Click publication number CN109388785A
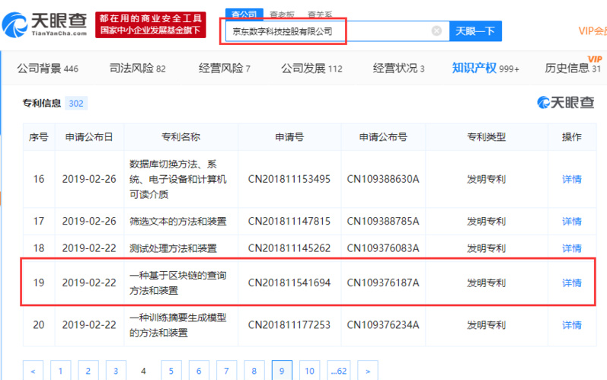 click(383, 222)
